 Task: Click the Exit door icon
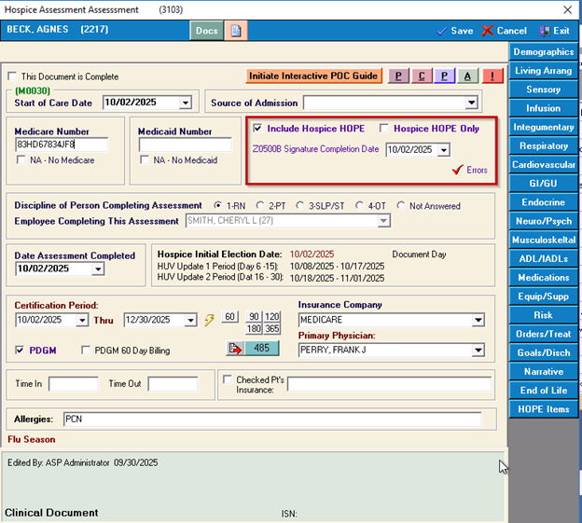pos(545,31)
